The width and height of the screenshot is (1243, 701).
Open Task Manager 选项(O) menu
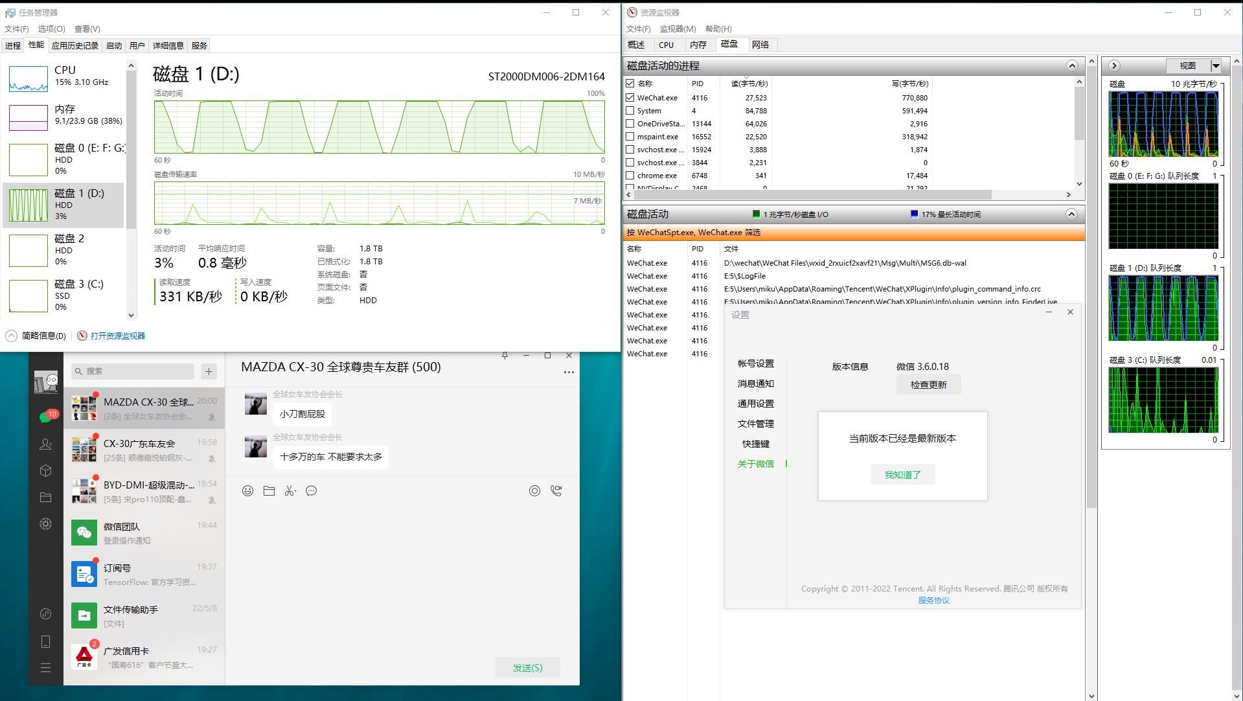pyautogui.click(x=52, y=29)
